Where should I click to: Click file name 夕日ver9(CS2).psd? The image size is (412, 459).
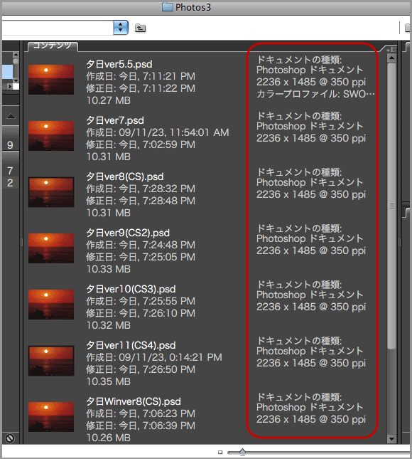(128, 233)
